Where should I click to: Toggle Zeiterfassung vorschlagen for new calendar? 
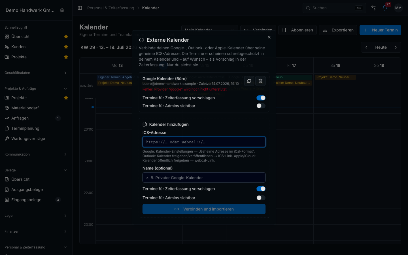261,189
